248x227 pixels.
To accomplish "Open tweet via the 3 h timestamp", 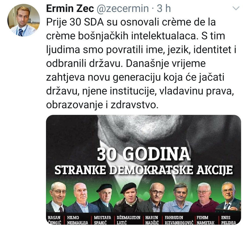I will (x=164, y=9).
